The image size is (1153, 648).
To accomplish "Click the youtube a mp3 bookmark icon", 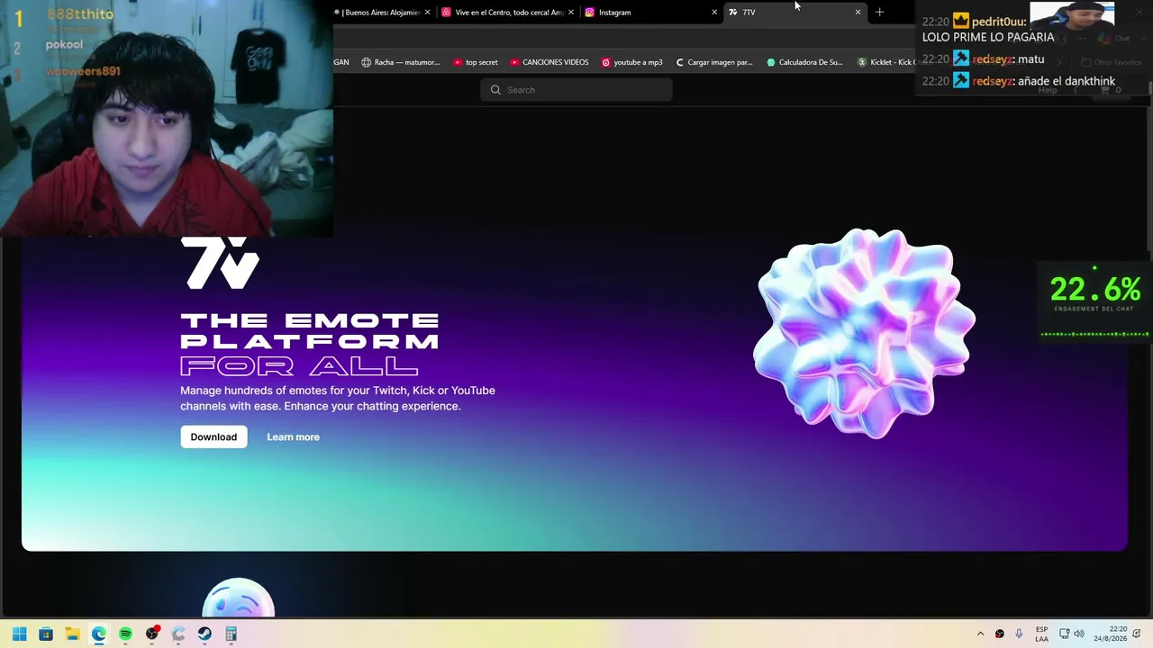I will click(606, 62).
